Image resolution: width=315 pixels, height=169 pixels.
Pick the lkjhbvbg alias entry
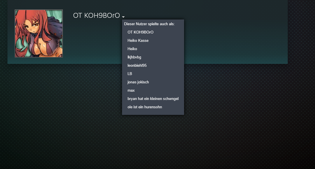click(x=134, y=57)
